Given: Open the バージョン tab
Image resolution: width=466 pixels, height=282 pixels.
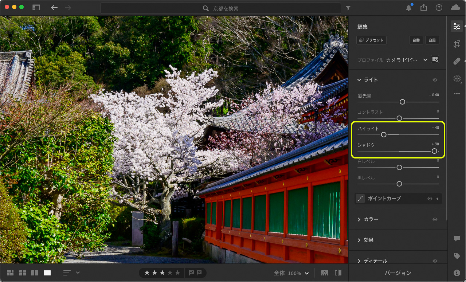Looking at the screenshot, I should tap(398, 273).
